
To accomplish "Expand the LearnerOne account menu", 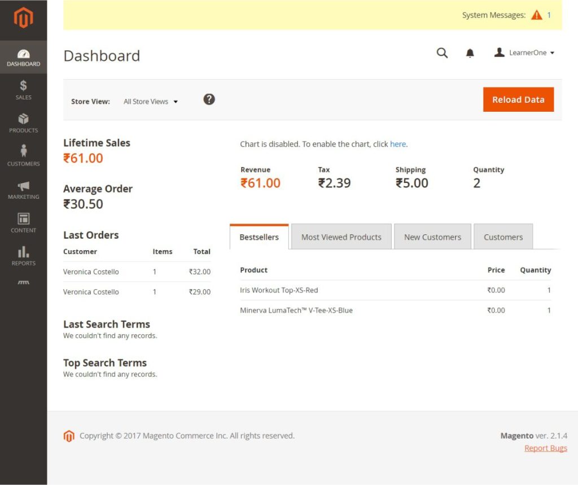I will click(524, 53).
